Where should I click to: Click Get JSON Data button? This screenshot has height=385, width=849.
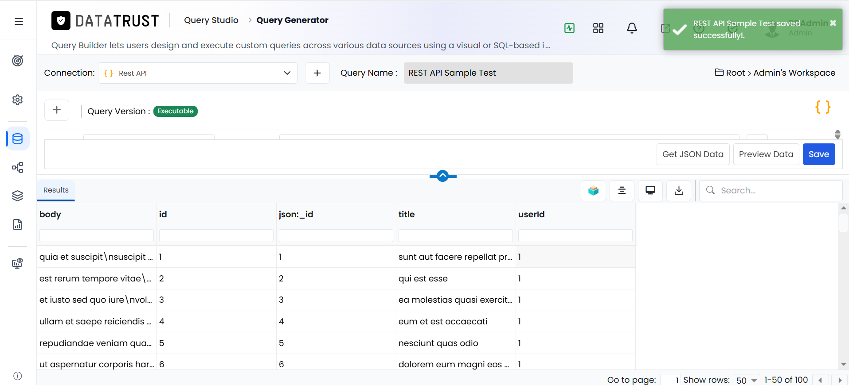point(693,154)
